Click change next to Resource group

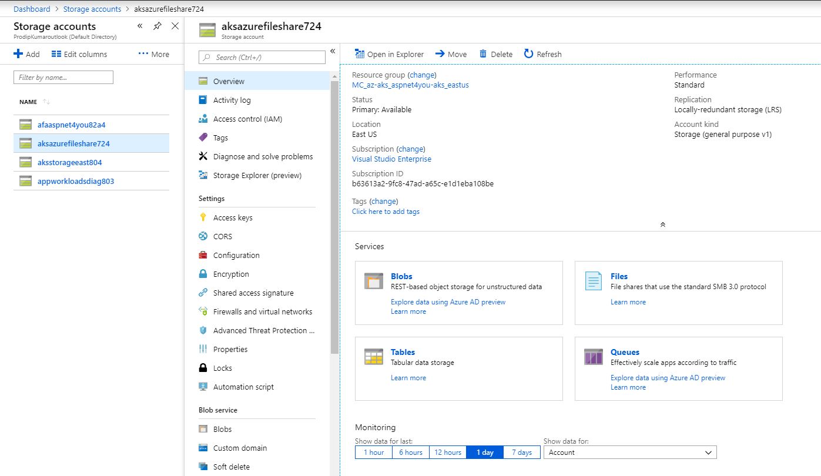[x=422, y=75]
